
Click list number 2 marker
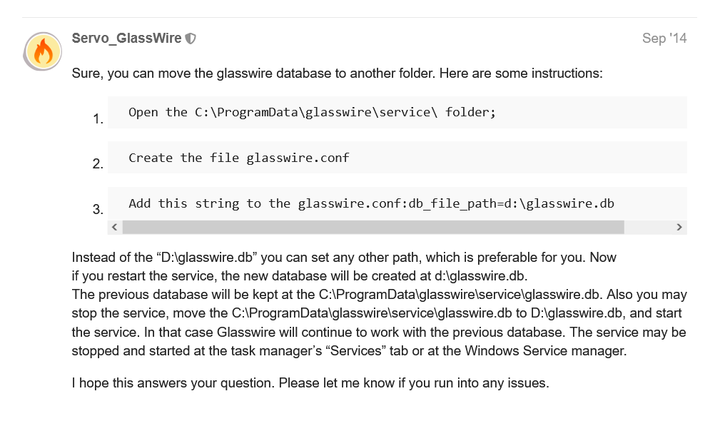[98, 165]
